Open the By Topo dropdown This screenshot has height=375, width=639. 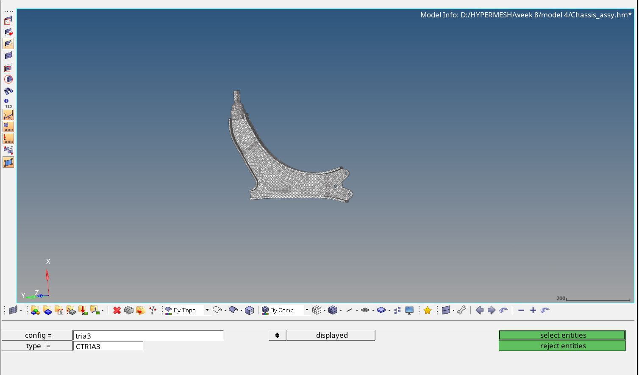click(207, 310)
